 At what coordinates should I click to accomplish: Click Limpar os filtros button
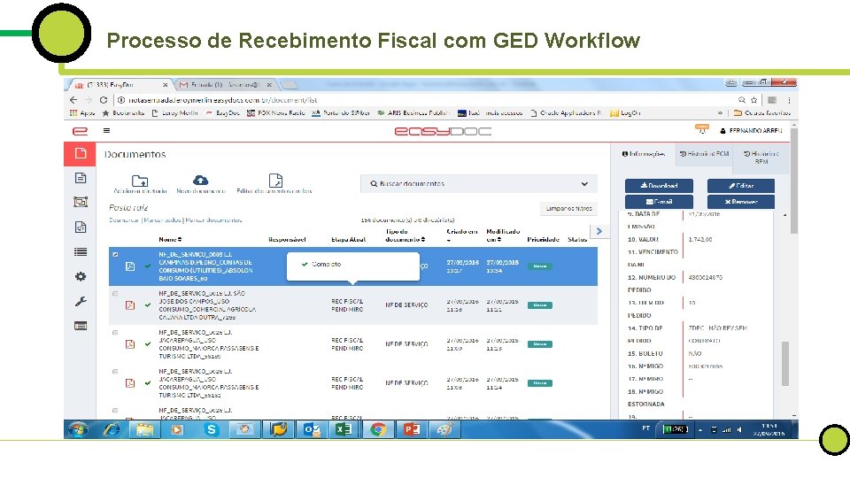[568, 208]
